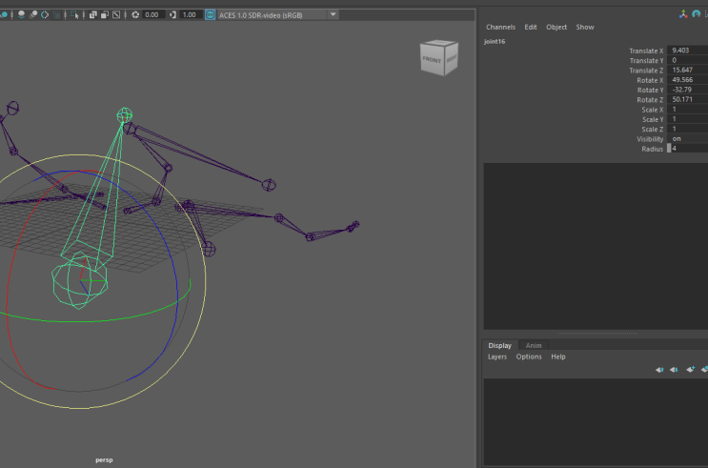Switch to the Display tab
The width and height of the screenshot is (708, 468).
(500, 346)
